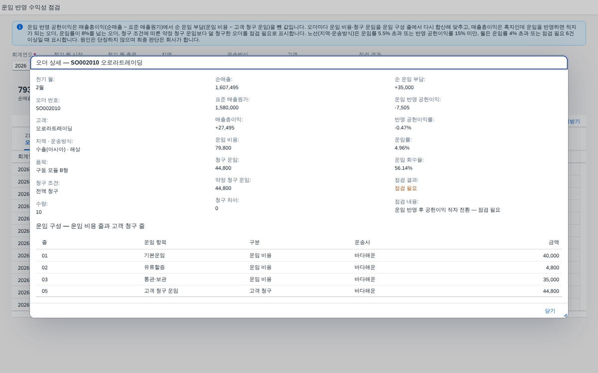Select the 운임 항목 column header
The width and height of the screenshot is (598, 373).
point(155,242)
